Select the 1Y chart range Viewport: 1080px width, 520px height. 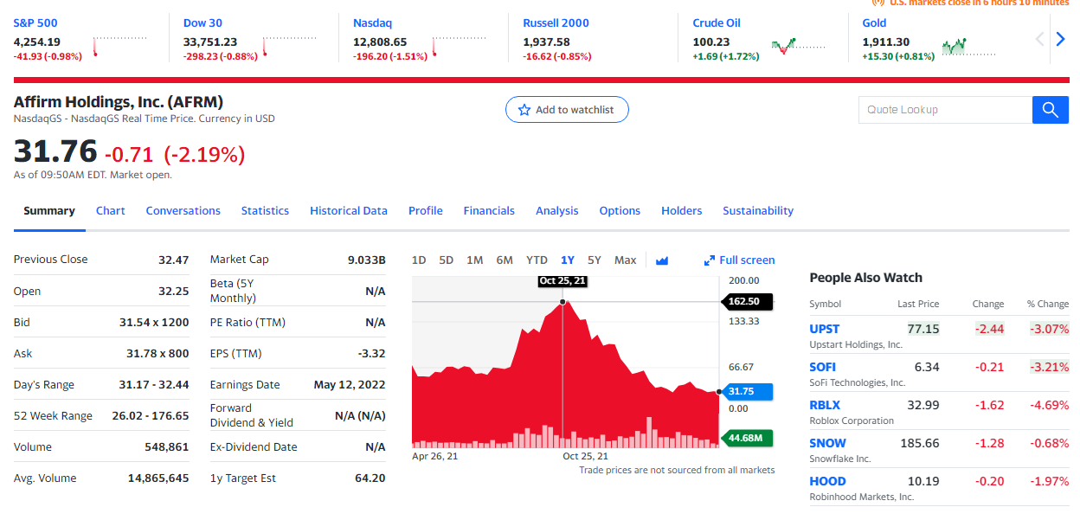(x=568, y=260)
